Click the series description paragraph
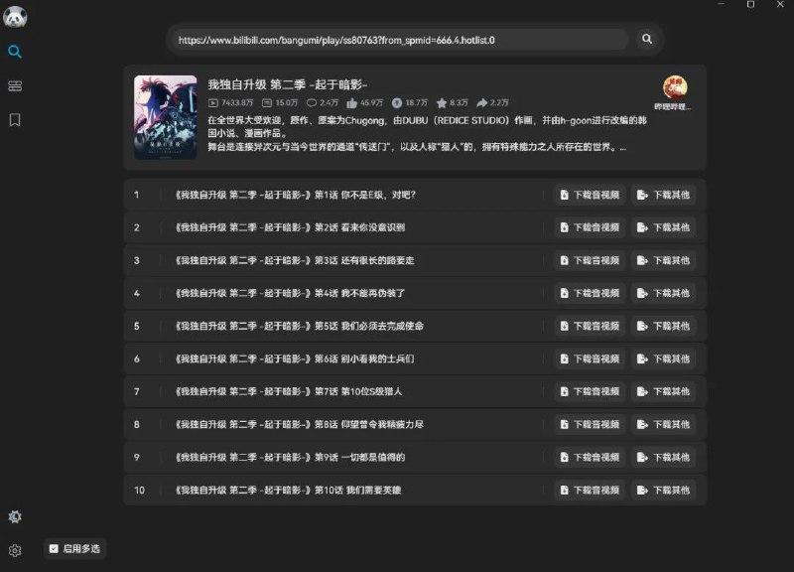 (x=427, y=134)
